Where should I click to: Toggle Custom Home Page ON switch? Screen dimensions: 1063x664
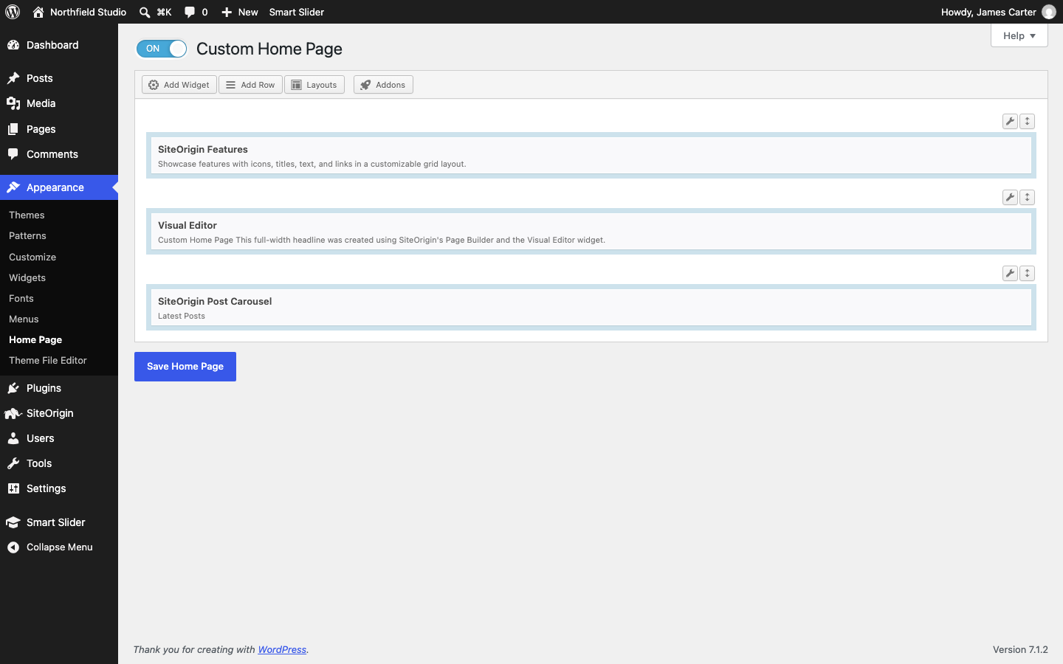pyautogui.click(x=162, y=49)
